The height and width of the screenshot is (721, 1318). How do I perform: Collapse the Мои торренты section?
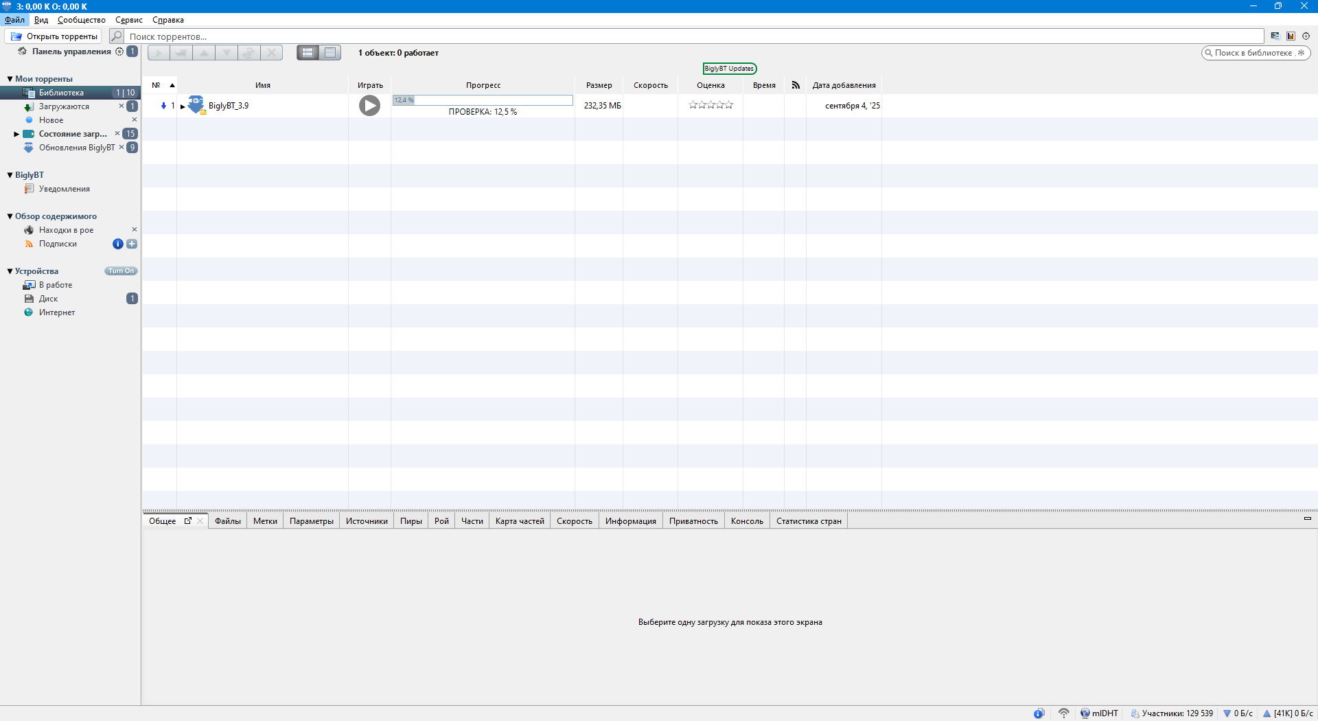pyautogui.click(x=10, y=79)
